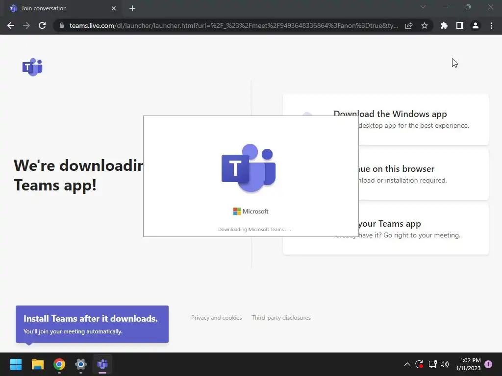Reload the Teams launcher page

pos(42,25)
